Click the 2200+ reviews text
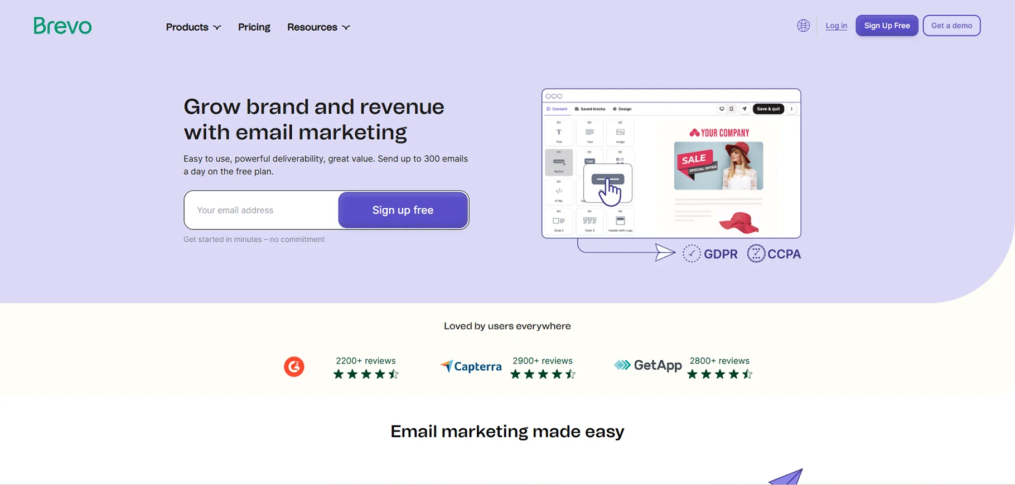This screenshot has height=485, width=1015. point(366,361)
